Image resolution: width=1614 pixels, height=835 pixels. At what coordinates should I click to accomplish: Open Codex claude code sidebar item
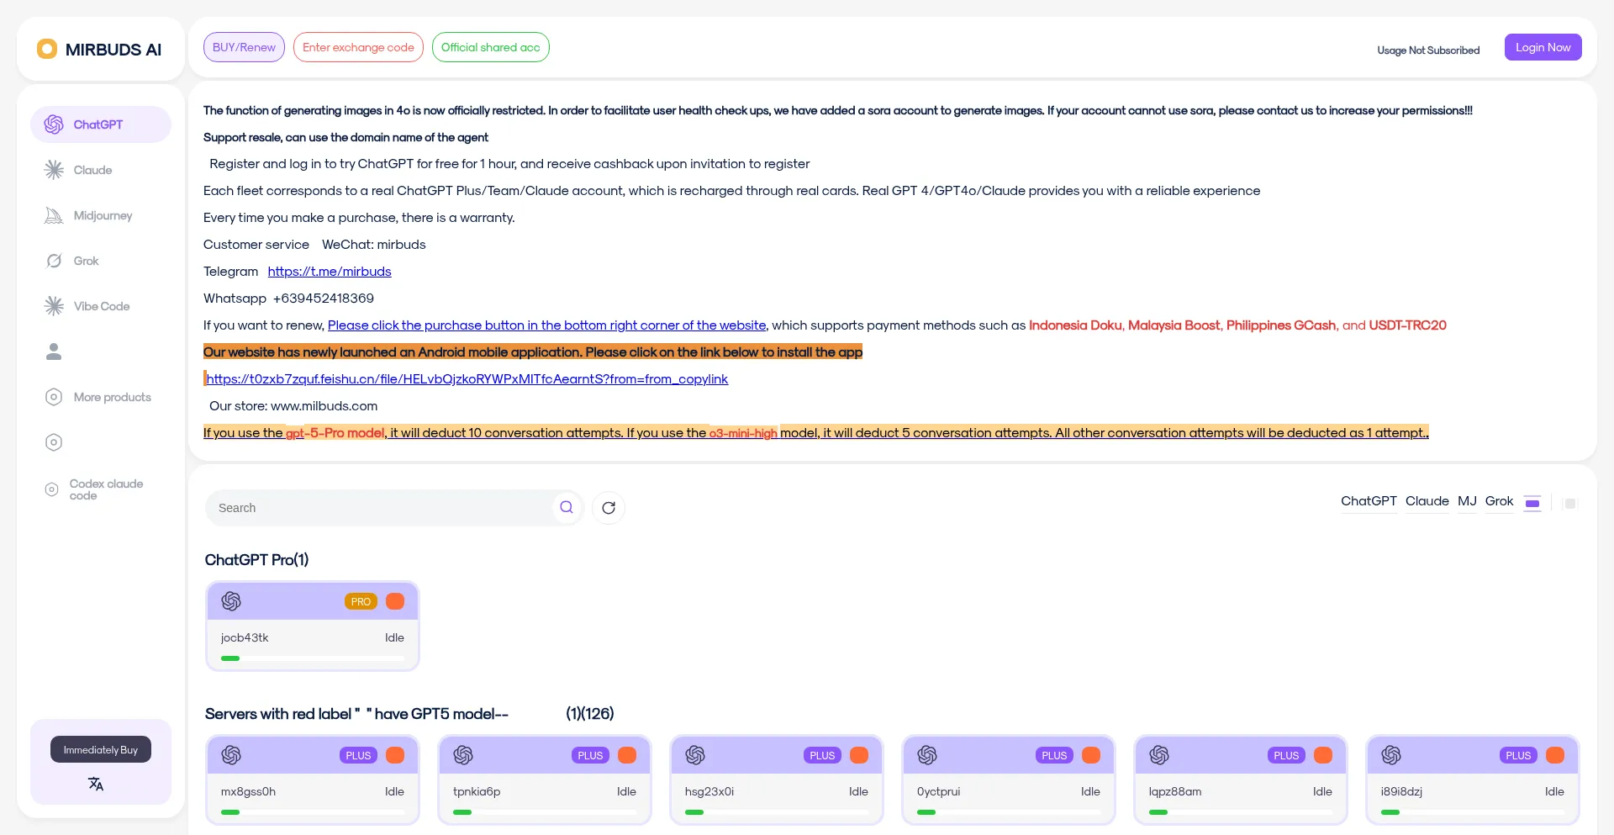pos(101,489)
